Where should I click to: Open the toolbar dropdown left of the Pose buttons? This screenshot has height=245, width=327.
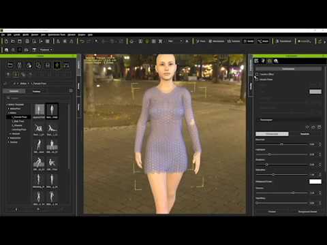pyautogui.click(x=175, y=41)
